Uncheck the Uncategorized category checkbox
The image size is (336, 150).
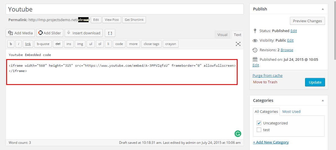(x=259, y=123)
